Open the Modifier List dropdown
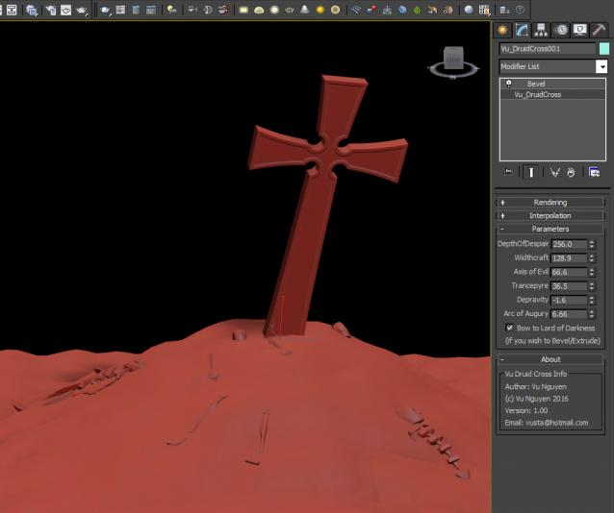This screenshot has height=513, width=614. click(601, 67)
